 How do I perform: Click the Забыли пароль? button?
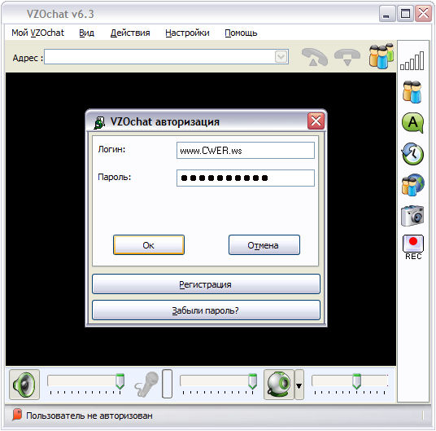click(x=206, y=310)
